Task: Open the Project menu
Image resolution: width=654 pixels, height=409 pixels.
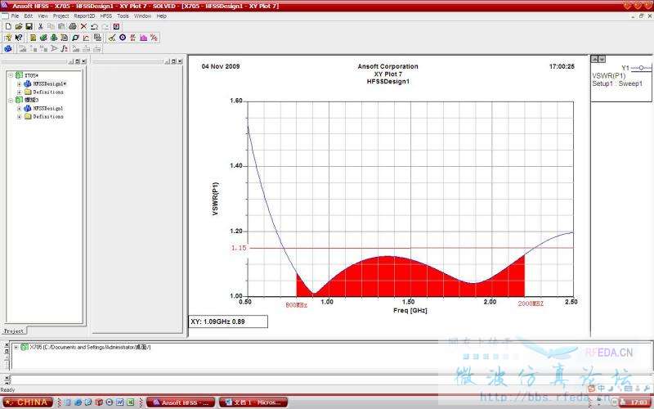Action: pyautogui.click(x=60, y=16)
